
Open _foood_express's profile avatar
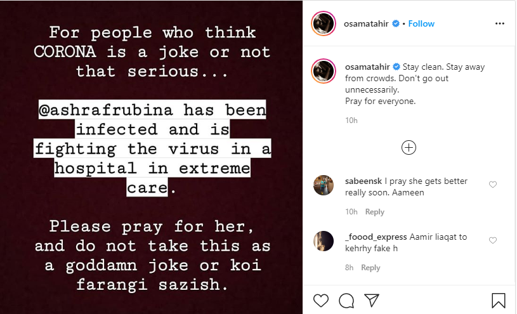click(x=323, y=241)
